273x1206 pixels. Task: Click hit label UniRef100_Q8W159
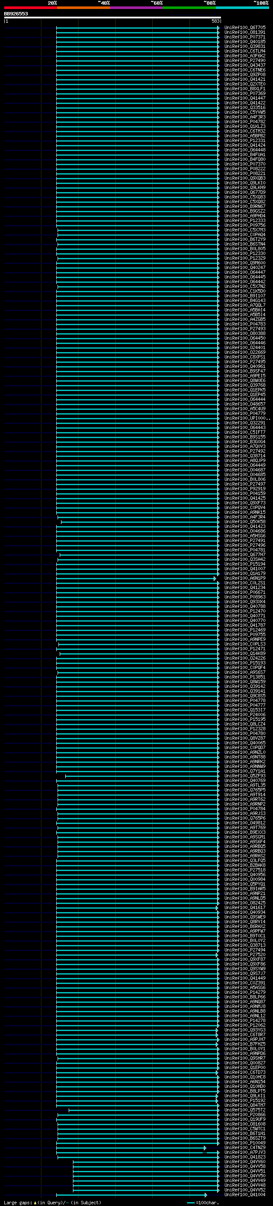[244, 682]
